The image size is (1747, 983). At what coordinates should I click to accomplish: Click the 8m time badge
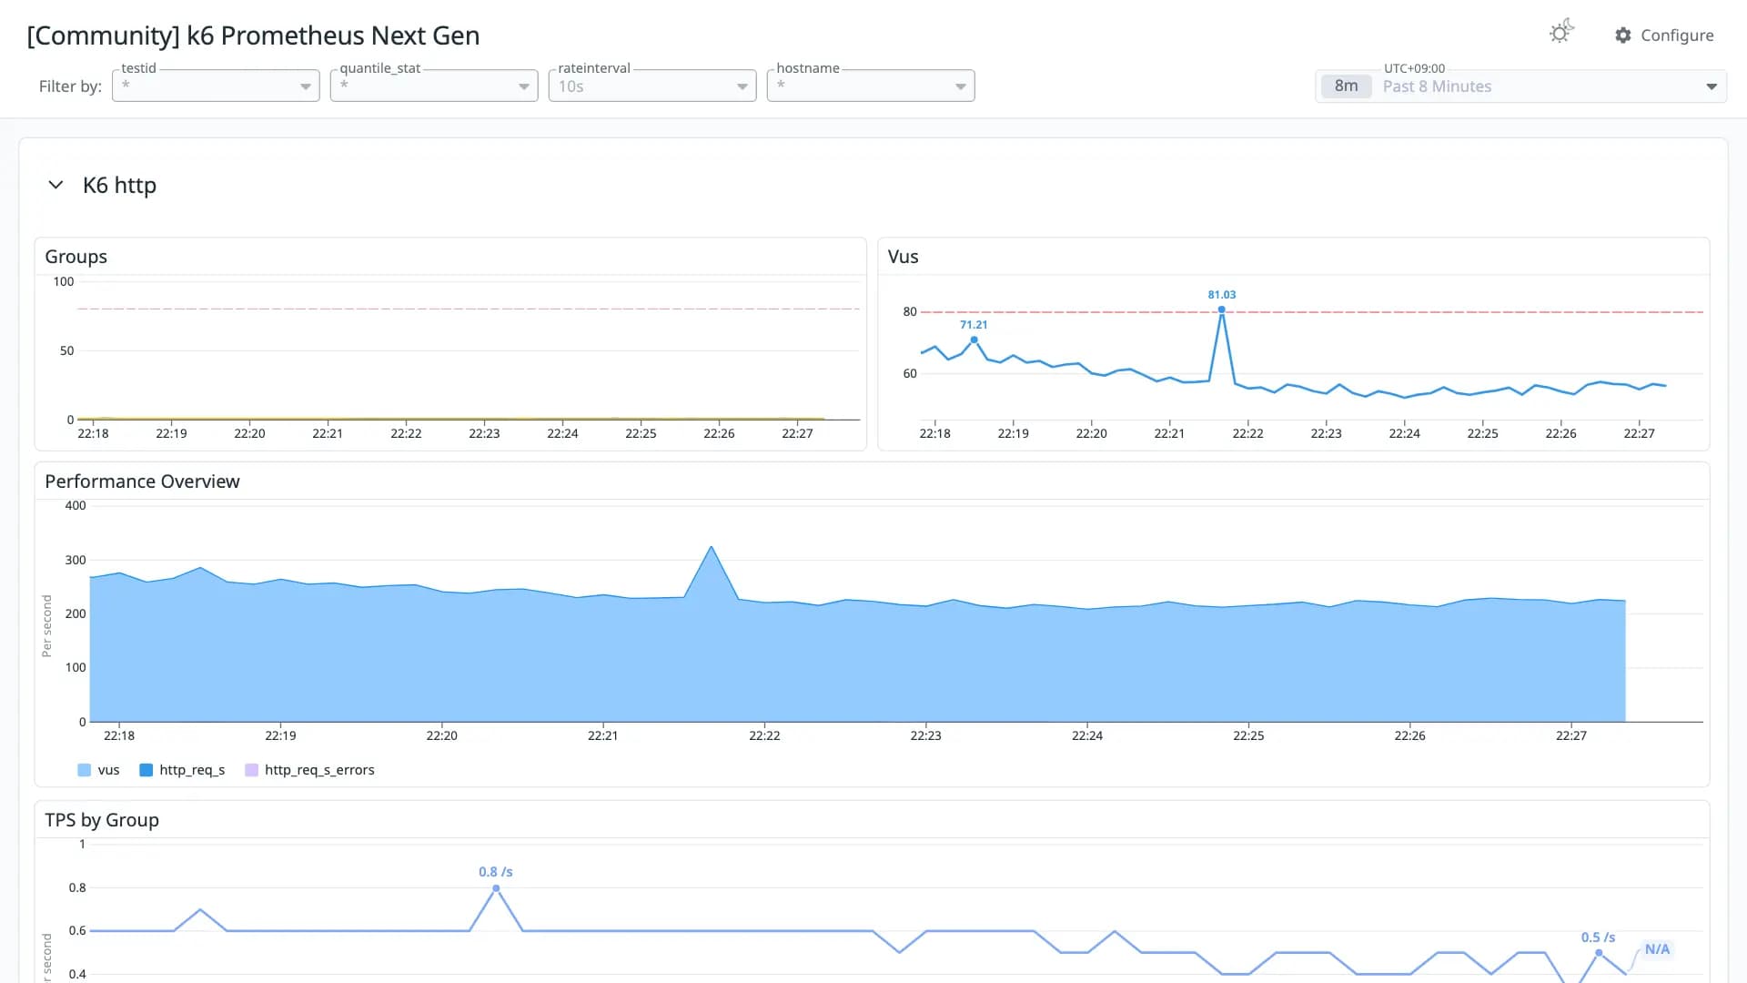click(1346, 86)
